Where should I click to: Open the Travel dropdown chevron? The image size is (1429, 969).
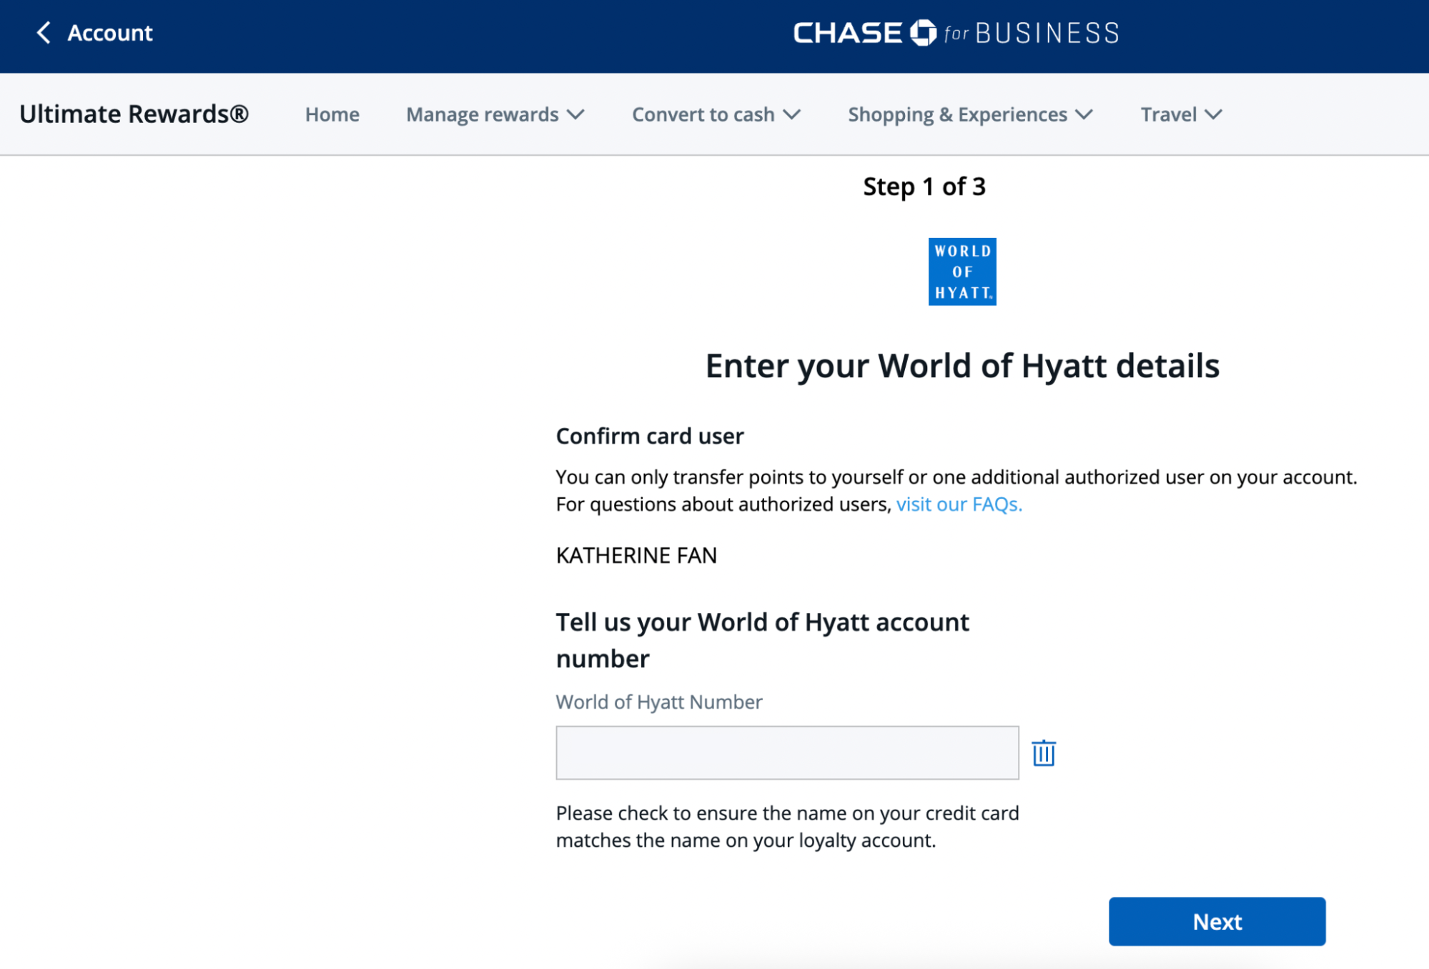click(1213, 114)
